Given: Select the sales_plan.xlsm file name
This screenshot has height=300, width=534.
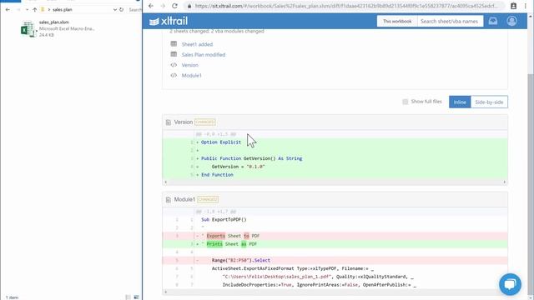Looking at the screenshot, I should coord(53,22).
